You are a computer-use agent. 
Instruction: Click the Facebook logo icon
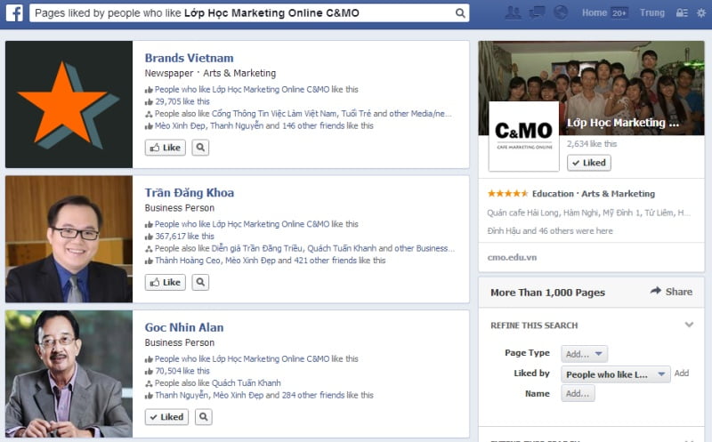coord(14,13)
